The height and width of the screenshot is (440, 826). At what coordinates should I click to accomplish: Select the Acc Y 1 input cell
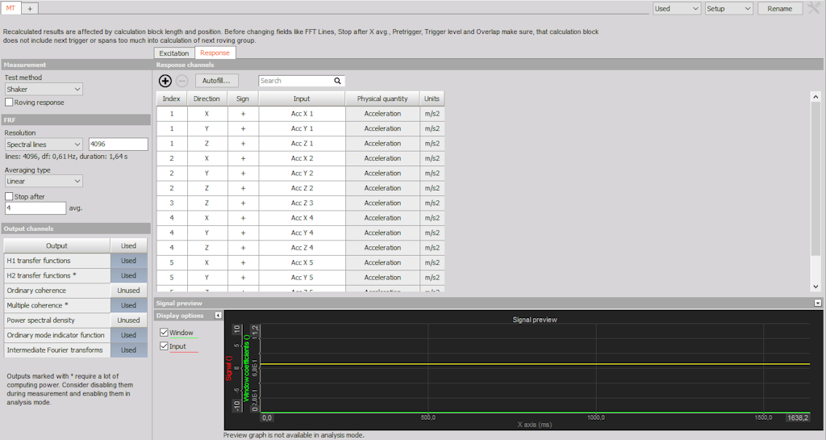302,128
